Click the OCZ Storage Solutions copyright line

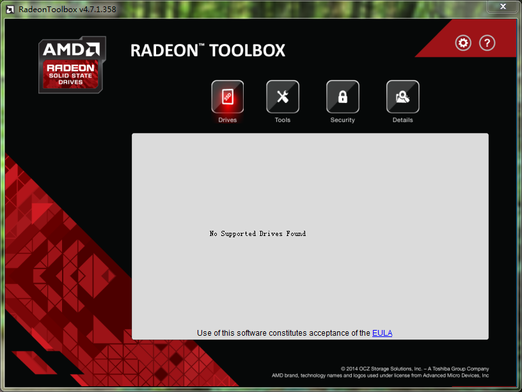(x=415, y=369)
